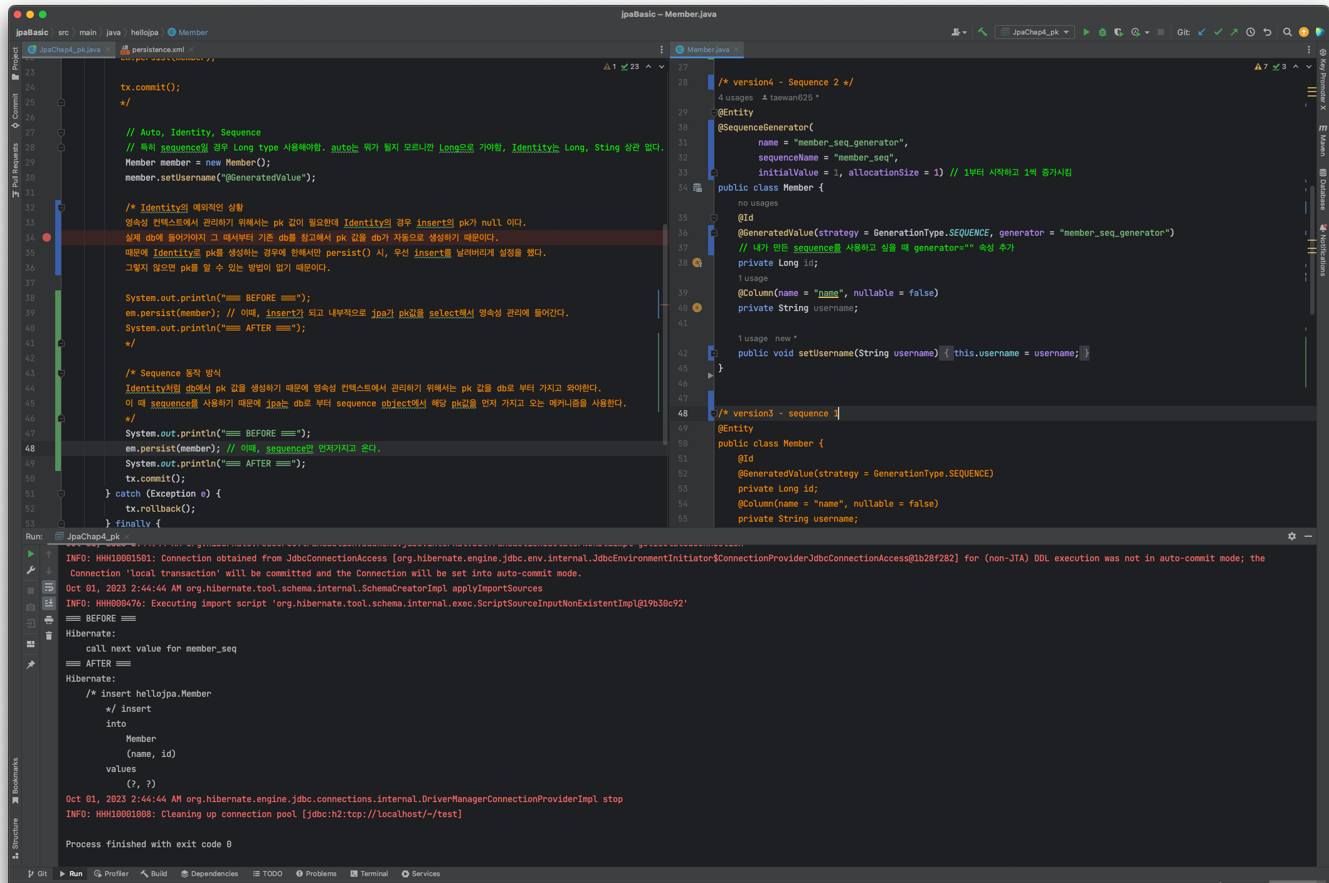The width and height of the screenshot is (1329, 883).
Task: Click hellojpa in the breadcrumb path
Action: pyautogui.click(x=144, y=33)
